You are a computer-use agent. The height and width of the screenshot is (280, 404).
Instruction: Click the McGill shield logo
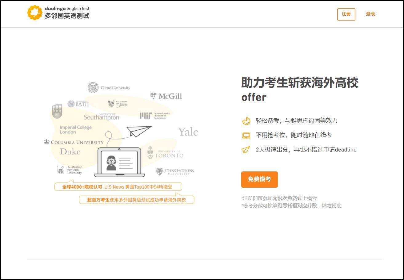coord(153,96)
